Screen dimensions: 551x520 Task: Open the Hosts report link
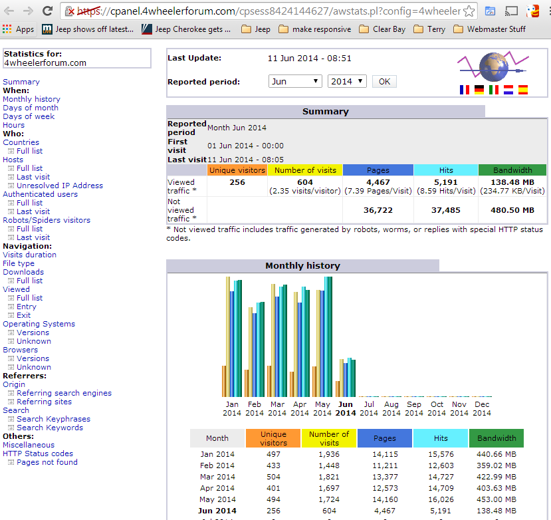(x=13, y=160)
